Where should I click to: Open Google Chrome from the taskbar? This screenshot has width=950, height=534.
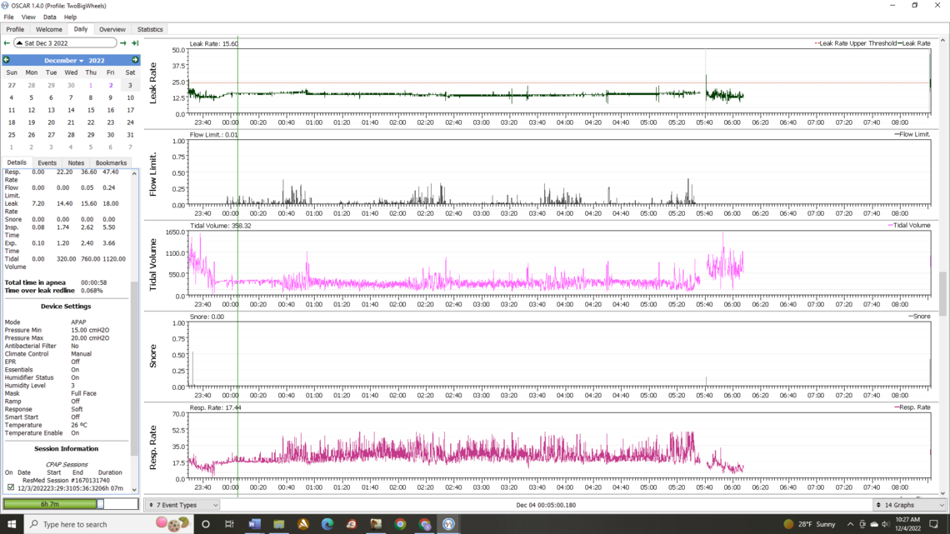click(x=400, y=524)
